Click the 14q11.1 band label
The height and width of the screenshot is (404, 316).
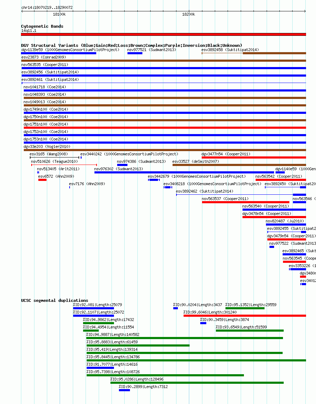tap(29, 31)
